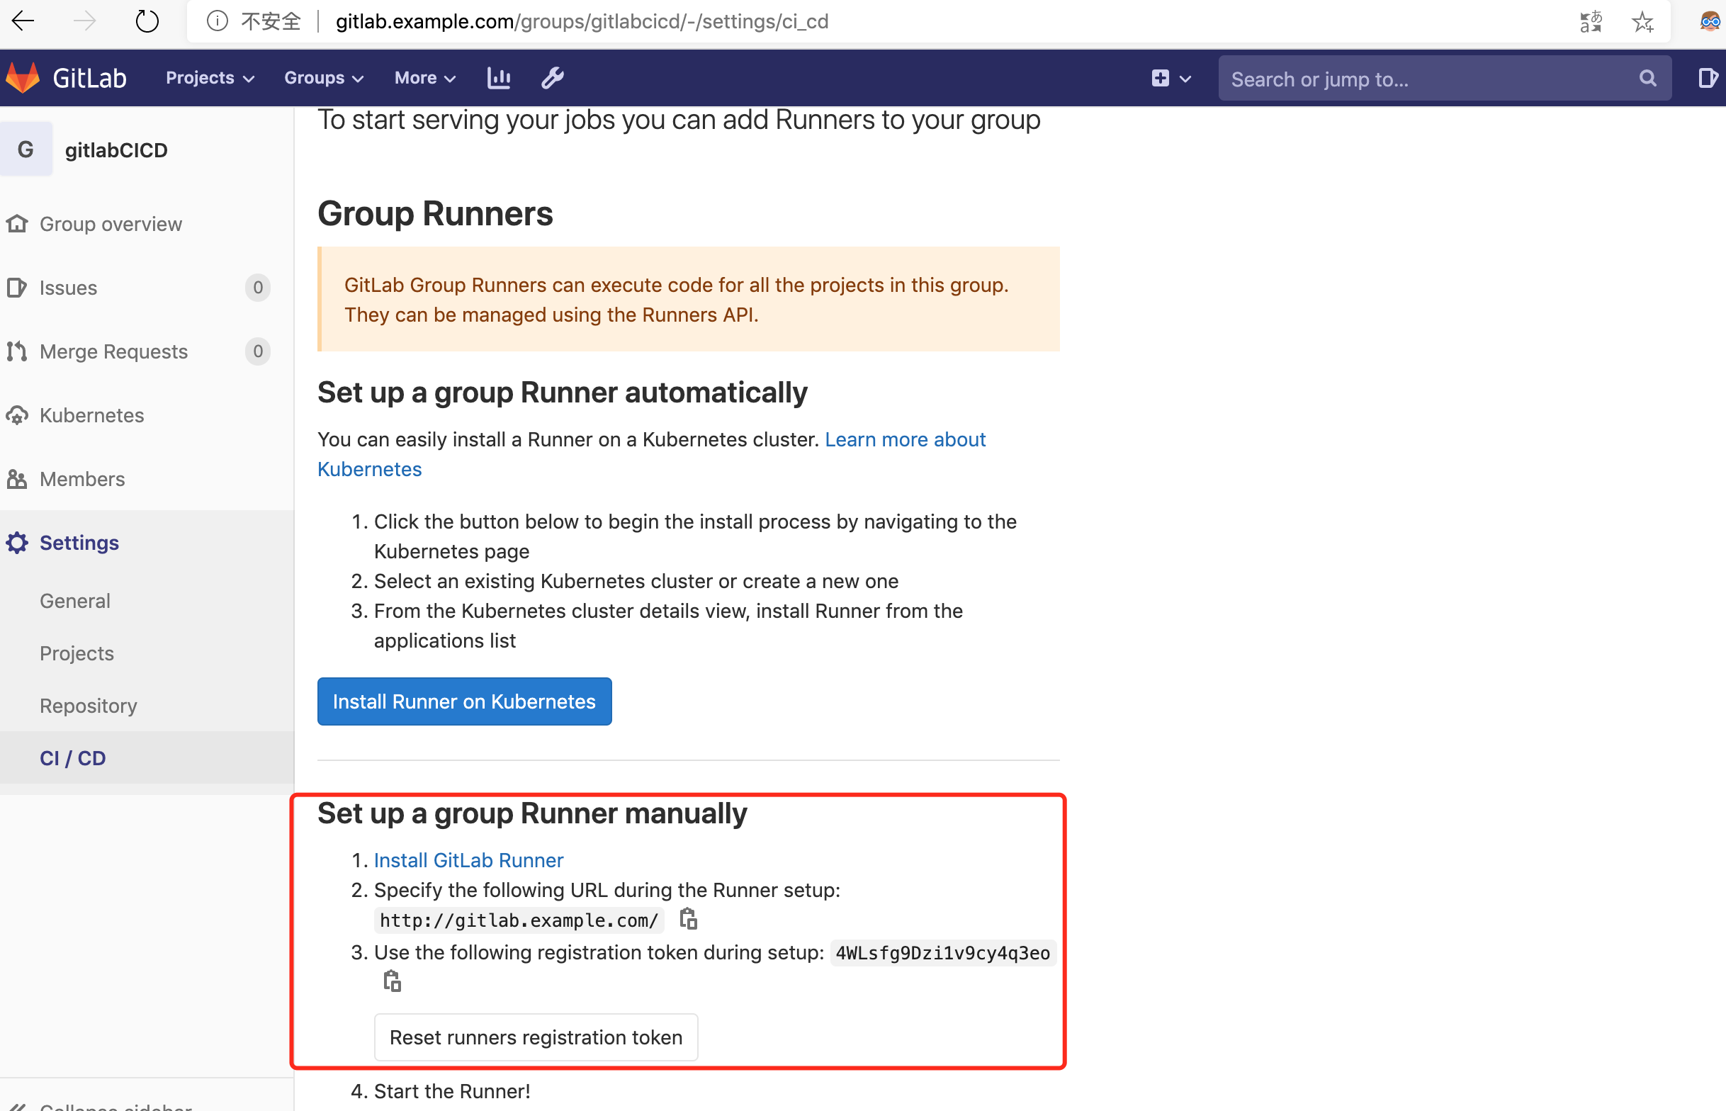Click the Issues sidebar icon
The width and height of the screenshot is (1726, 1111).
pos(16,288)
